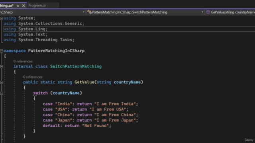The height and width of the screenshot is (143, 255).
Task: Collapse the GetValue method block
Action: (x=2, y=82)
